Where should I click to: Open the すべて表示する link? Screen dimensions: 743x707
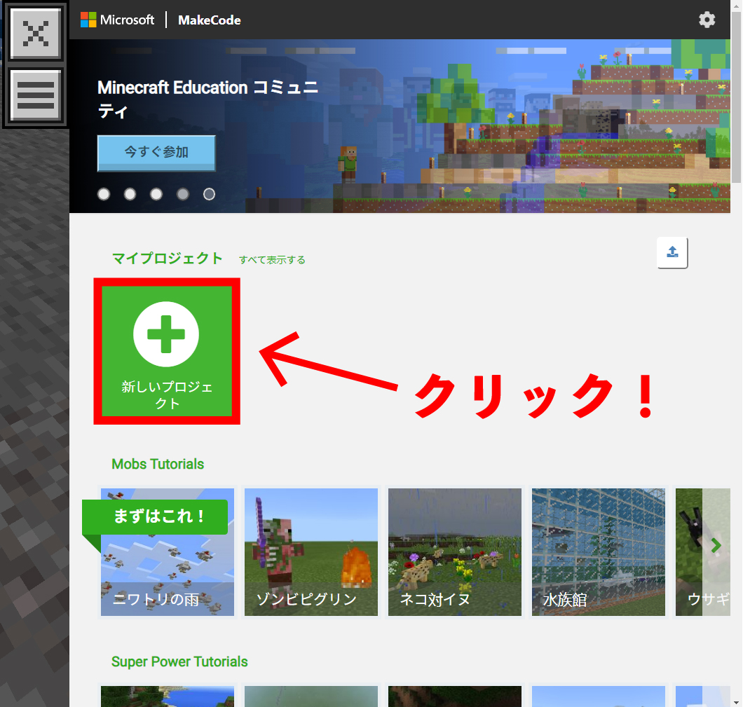(x=272, y=260)
